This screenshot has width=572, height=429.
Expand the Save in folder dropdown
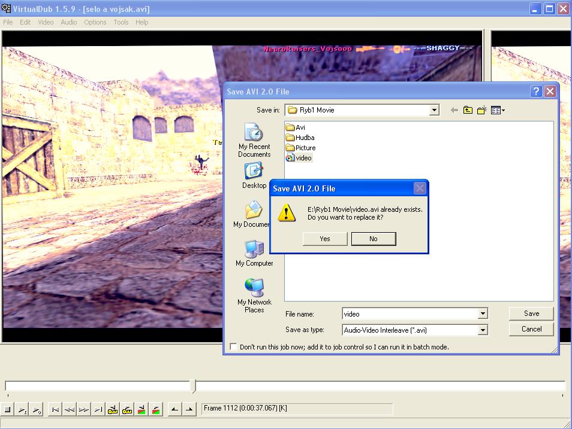[x=433, y=110]
